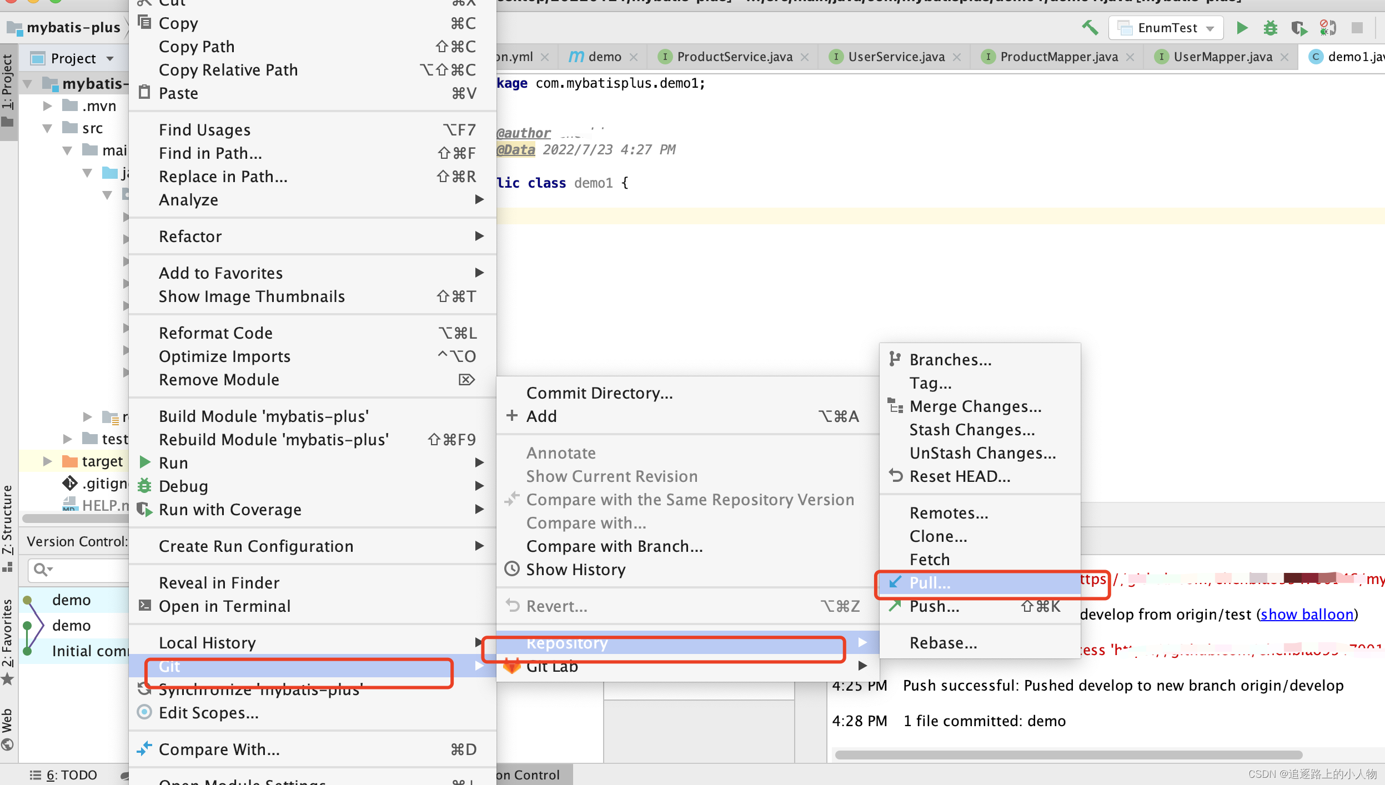
Task: Click Run with Coverage toolbar icon
Action: click(1298, 28)
